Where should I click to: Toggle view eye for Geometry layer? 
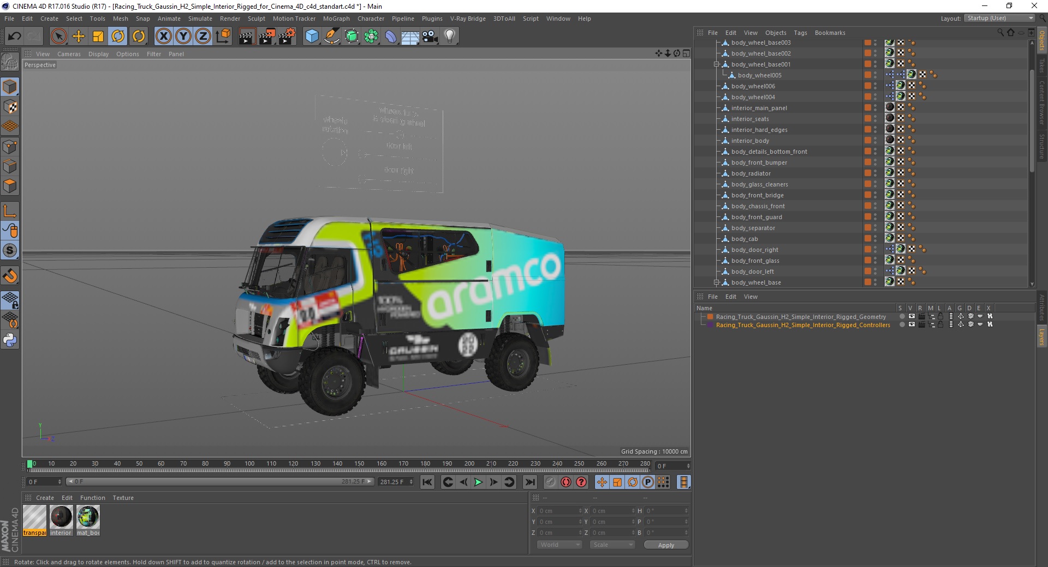(912, 316)
